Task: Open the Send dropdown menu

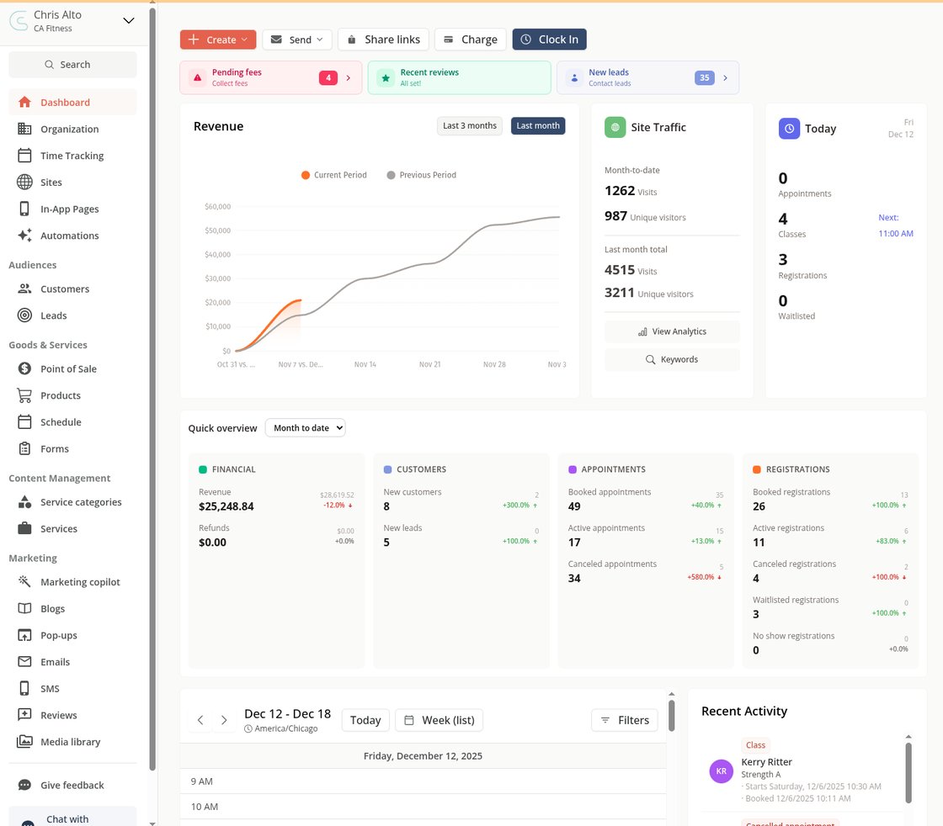Action: click(297, 40)
